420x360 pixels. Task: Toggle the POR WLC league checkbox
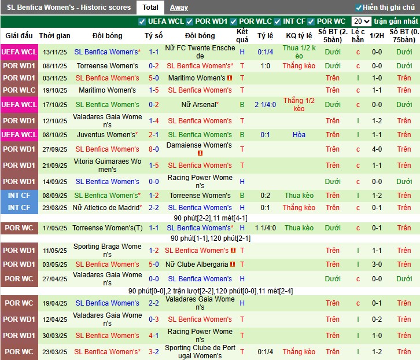(234, 21)
